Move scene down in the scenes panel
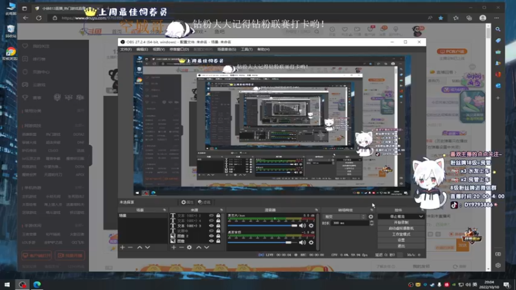516x290 pixels. [148, 247]
